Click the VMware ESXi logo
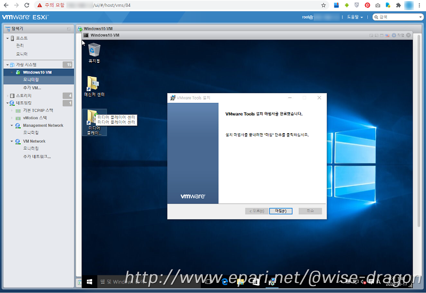 pos(25,17)
